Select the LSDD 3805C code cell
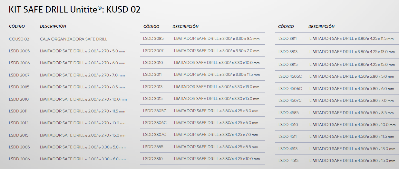The width and height of the screenshot is (399, 169). click(155, 111)
